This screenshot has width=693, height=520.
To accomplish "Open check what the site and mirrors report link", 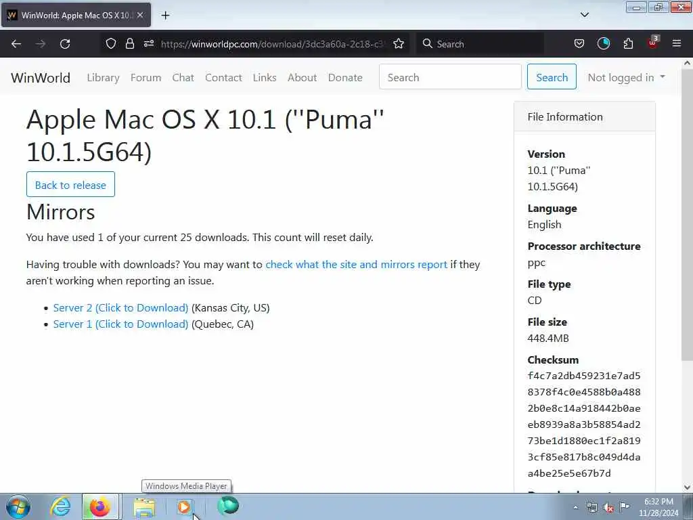I will (x=356, y=265).
